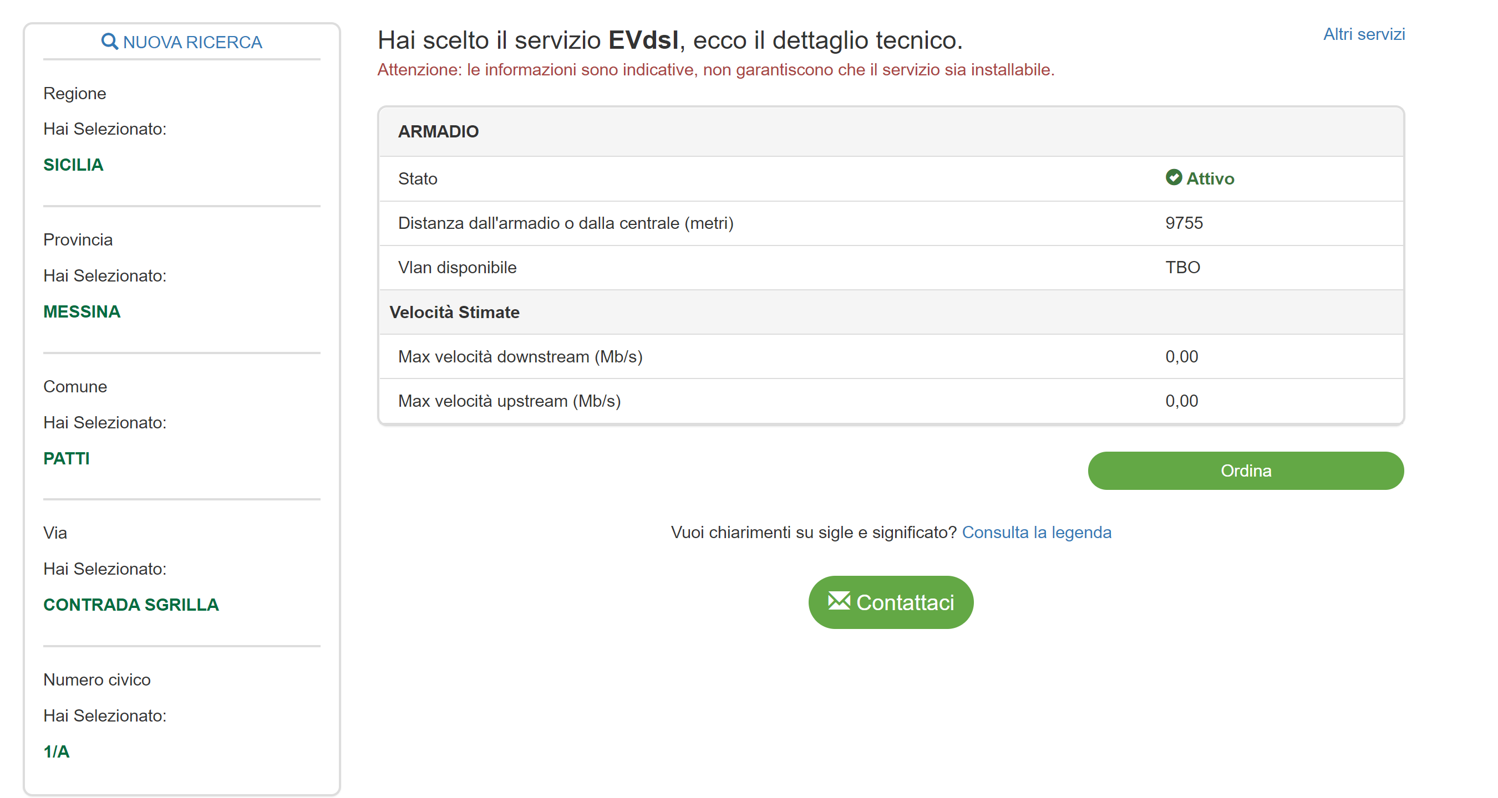Open the Altri servizi link
Image resolution: width=1498 pixels, height=798 pixels.
click(x=1363, y=34)
